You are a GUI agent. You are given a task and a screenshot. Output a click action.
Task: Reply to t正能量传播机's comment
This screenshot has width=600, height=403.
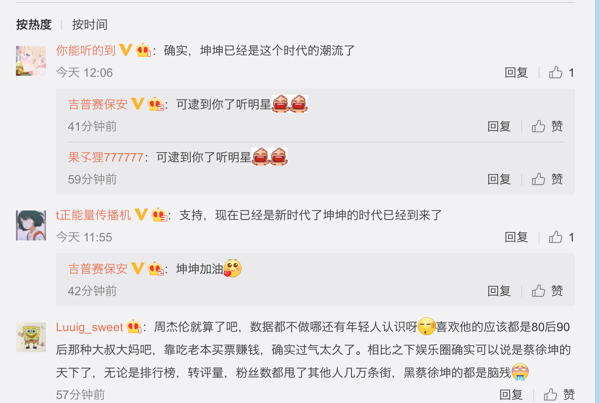(x=516, y=237)
